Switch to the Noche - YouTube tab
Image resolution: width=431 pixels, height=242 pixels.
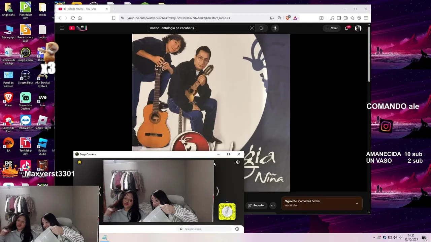(x=84, y=9)
